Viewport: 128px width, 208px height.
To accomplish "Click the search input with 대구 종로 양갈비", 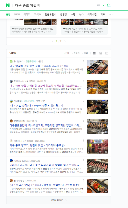I will tap(54, 6).
